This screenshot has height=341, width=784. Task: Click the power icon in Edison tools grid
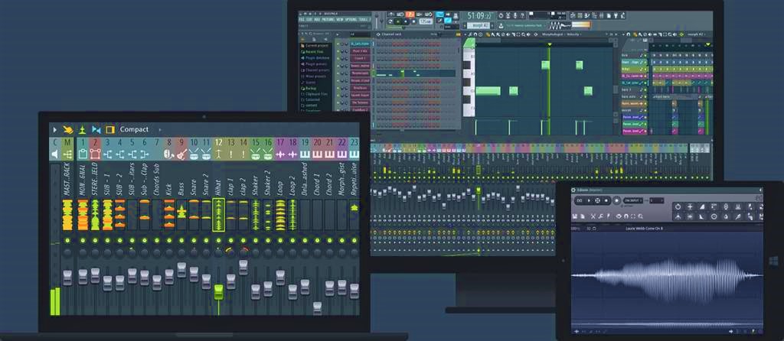coord(678,206)
